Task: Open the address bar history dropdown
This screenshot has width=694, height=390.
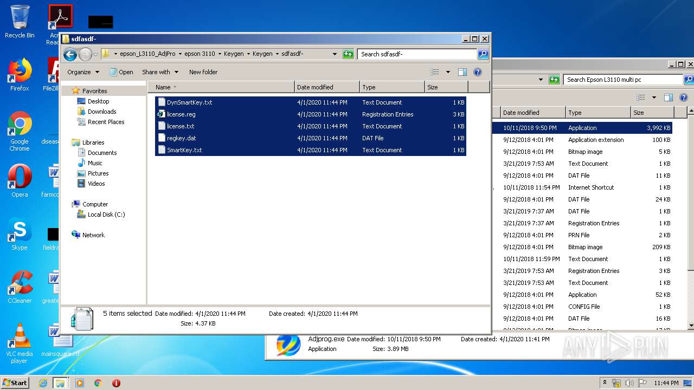Action: point(335,54)
